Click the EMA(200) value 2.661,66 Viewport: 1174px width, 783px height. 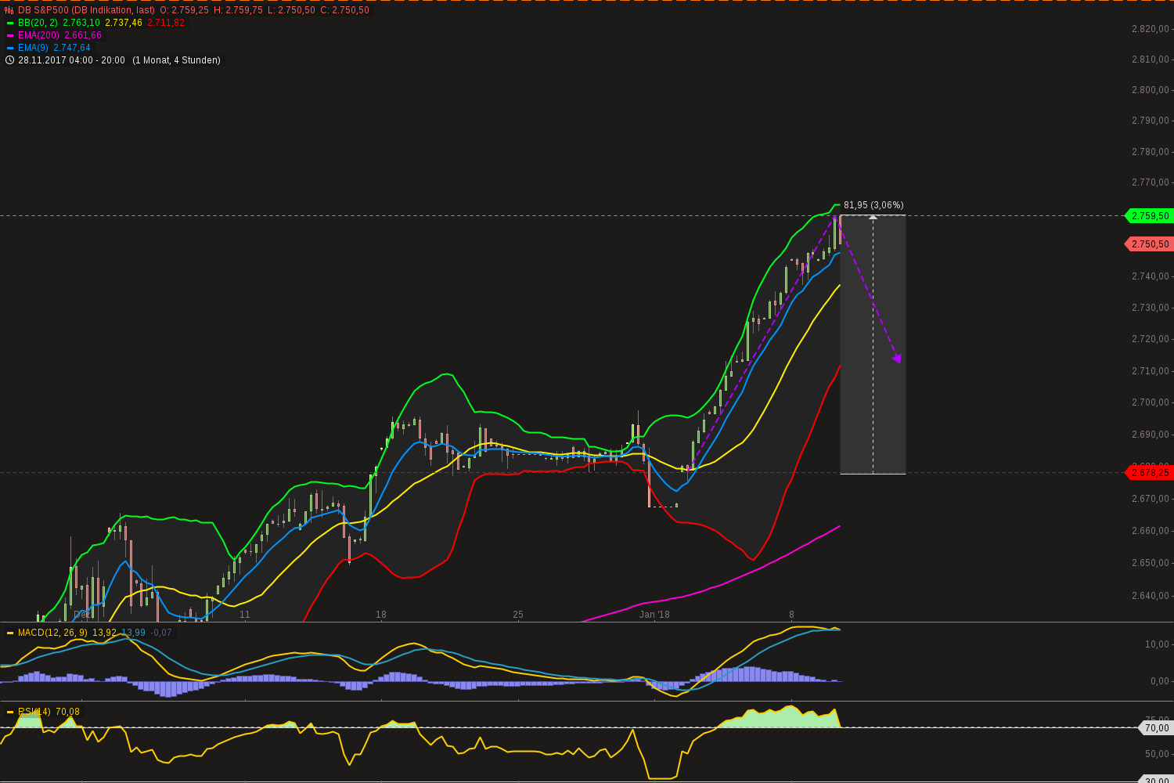coord(83,35)
